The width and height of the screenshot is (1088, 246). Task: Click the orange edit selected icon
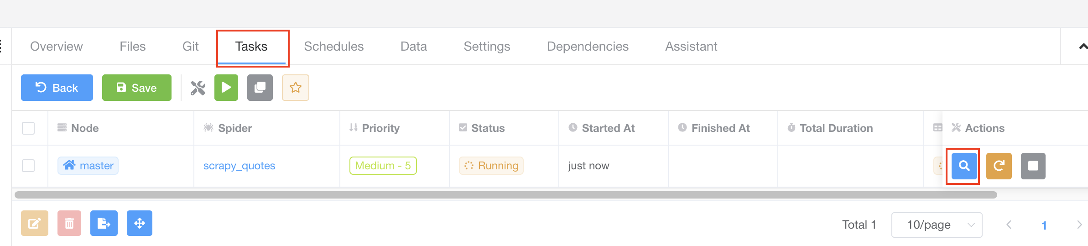point(35,223)
